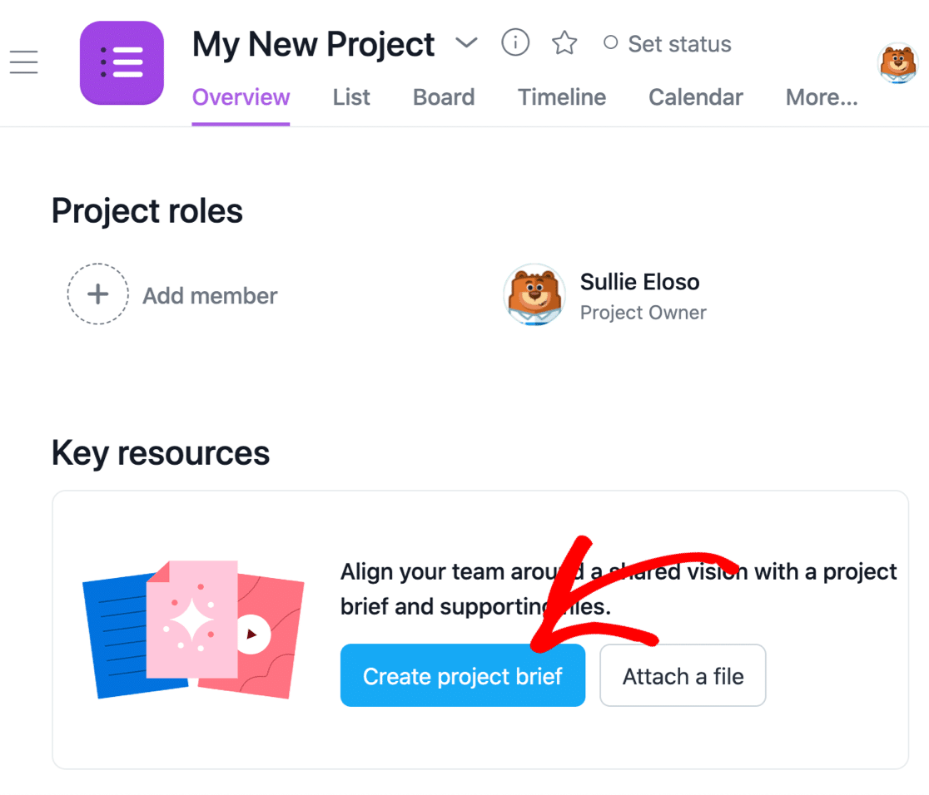Click the key resources documents illustration
The image size is (929, 795).
coord(193,630)
